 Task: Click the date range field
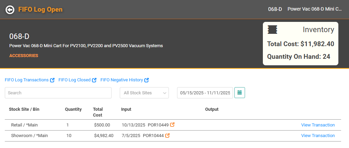205,93
